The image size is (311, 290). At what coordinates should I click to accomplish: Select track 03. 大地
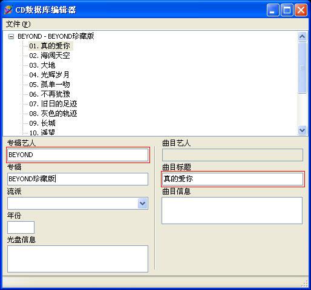[42, 65]
